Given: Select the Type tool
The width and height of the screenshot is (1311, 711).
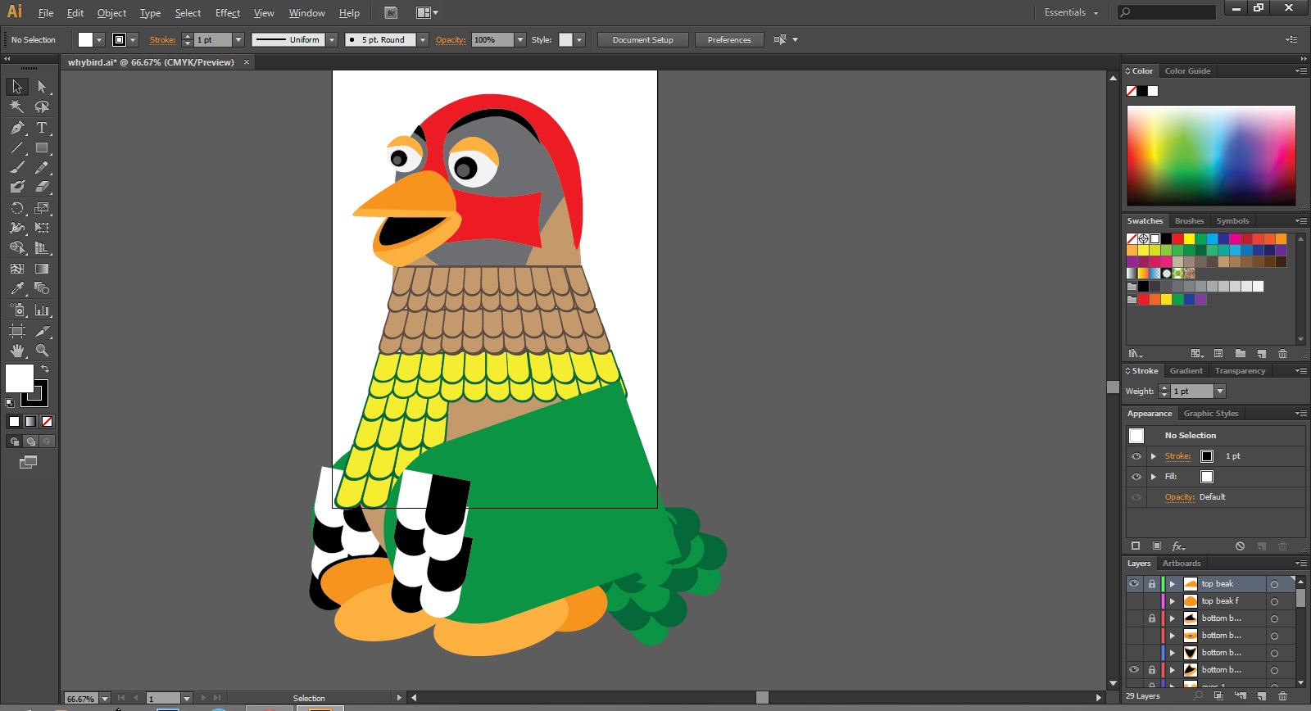Looking at the screenshot, I should click(x=42, y=128).
